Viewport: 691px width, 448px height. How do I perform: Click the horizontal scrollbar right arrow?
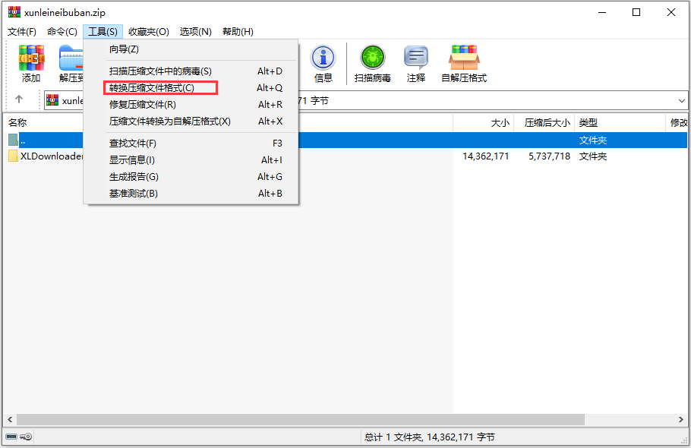(x=681, y=419)
